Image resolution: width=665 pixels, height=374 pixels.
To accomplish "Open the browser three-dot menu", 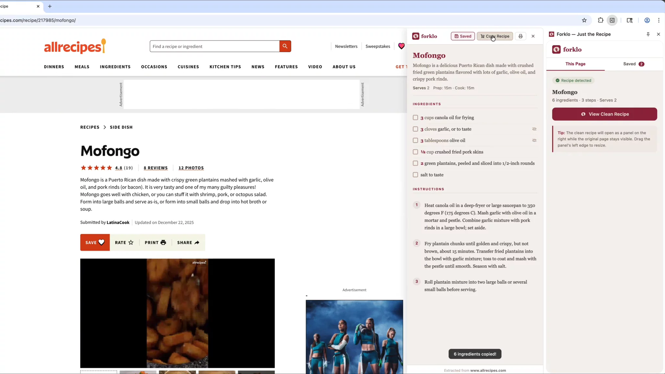I will click(659, 20).
